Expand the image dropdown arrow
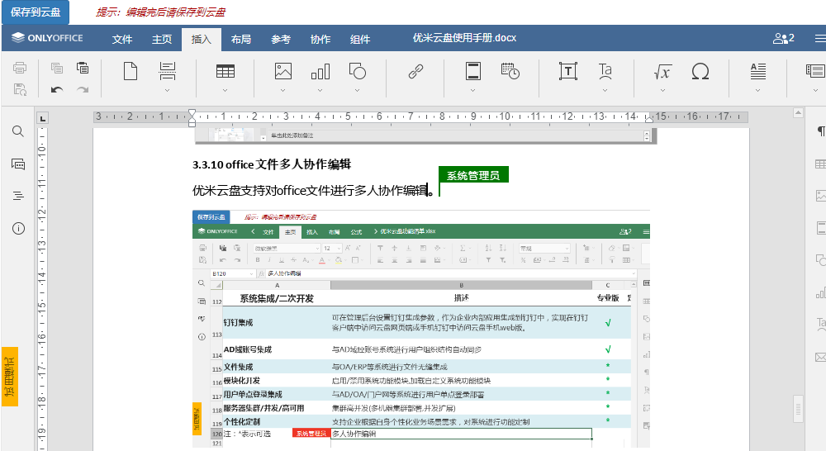Image resolution: width=826 pixels, height=451 pixels. tap(283, 90)
